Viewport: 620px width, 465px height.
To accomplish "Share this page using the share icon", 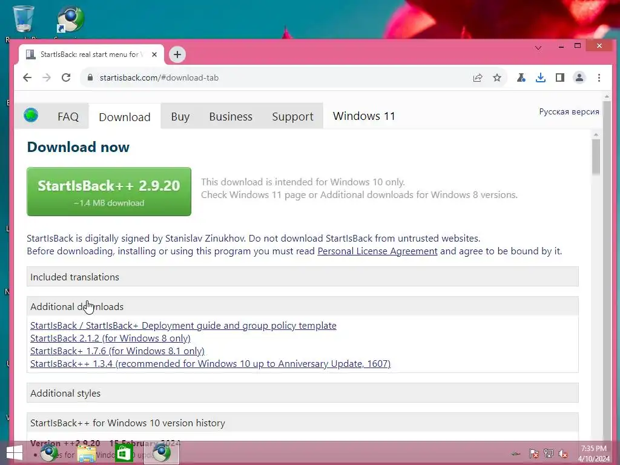I will (x=478, y=78).
